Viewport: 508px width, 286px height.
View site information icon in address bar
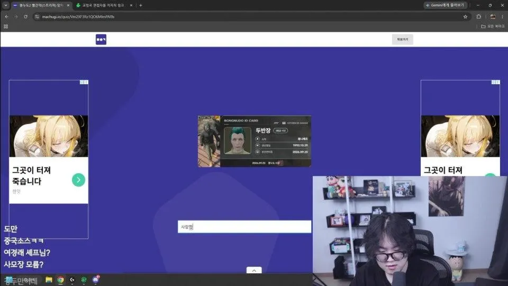coord(37,16)
